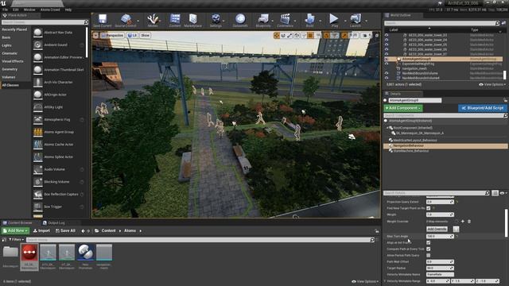Select the Visual Effects category
This screenshot has width=509, height=286.
tap(13, 61)
